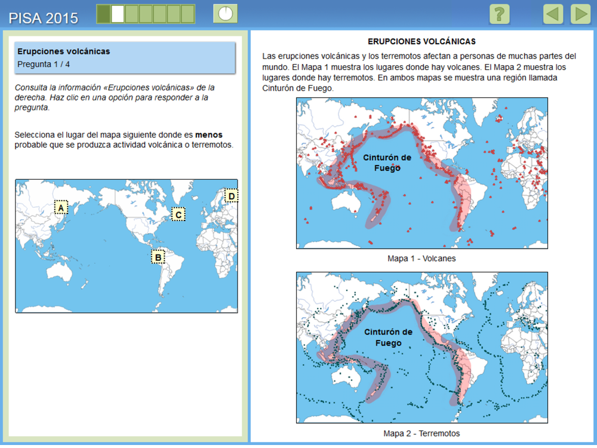Screen dimensions: 597x448
Task: Open the help question mark button
Action: point(499,14)
